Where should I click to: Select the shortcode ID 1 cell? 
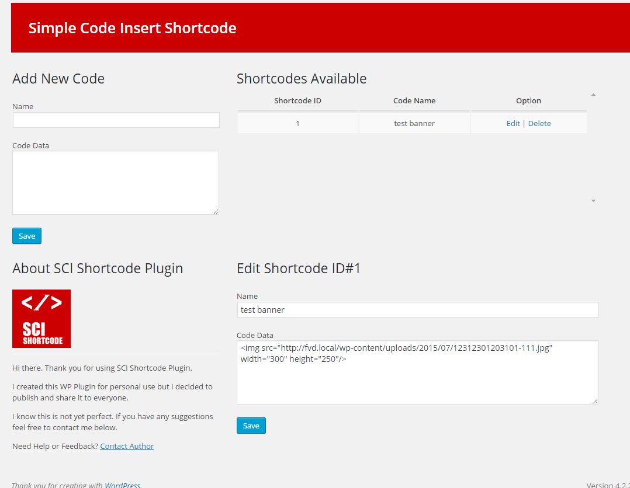[297, 123]
